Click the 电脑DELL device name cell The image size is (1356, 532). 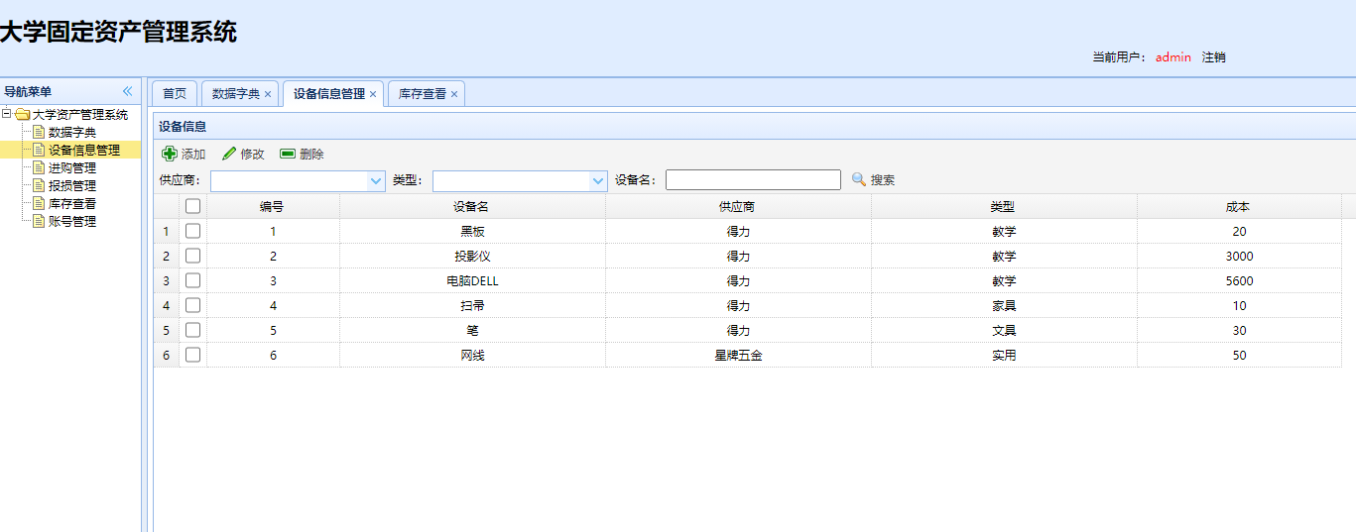click(472, 280)
